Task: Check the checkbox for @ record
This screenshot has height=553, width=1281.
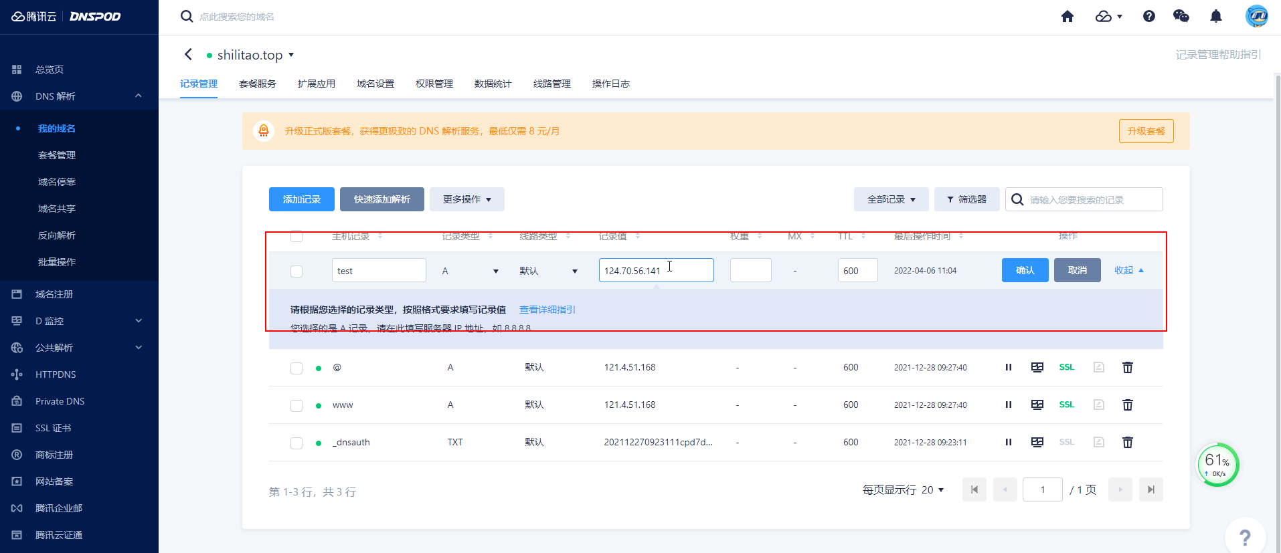Action: (296, 368)
